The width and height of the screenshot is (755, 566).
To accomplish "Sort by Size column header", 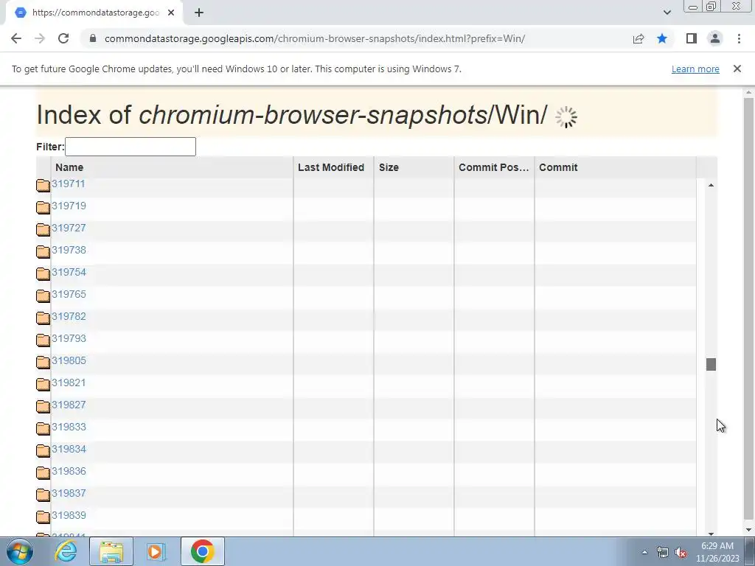I will [414, 167].
